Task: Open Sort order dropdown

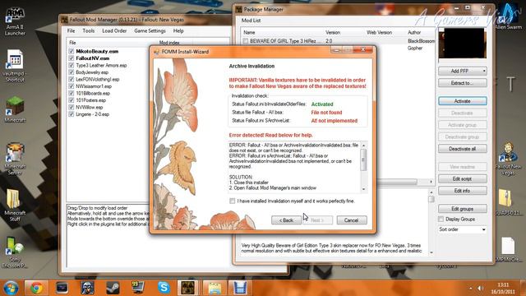Action: pyautogui.click(x=462, y=229)
